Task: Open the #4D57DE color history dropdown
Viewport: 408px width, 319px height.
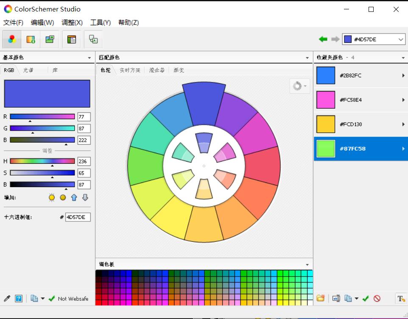Action: (401, 39)
